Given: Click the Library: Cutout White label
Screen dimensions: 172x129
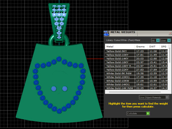Looking at the screenshot, I should (123, 40).
